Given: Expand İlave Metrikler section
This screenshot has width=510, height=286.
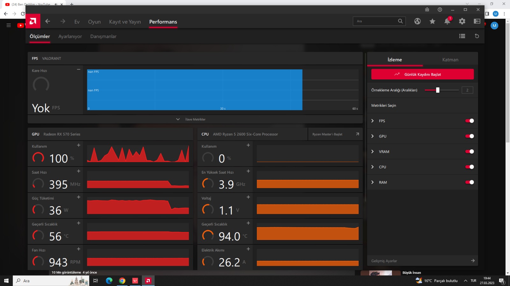Looking at the screenshot, I should click(195, 119).
